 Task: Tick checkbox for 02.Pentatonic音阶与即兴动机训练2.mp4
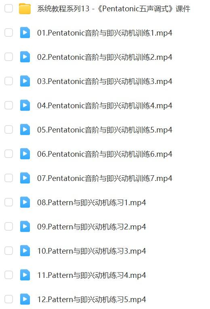(x=8, y=57)
